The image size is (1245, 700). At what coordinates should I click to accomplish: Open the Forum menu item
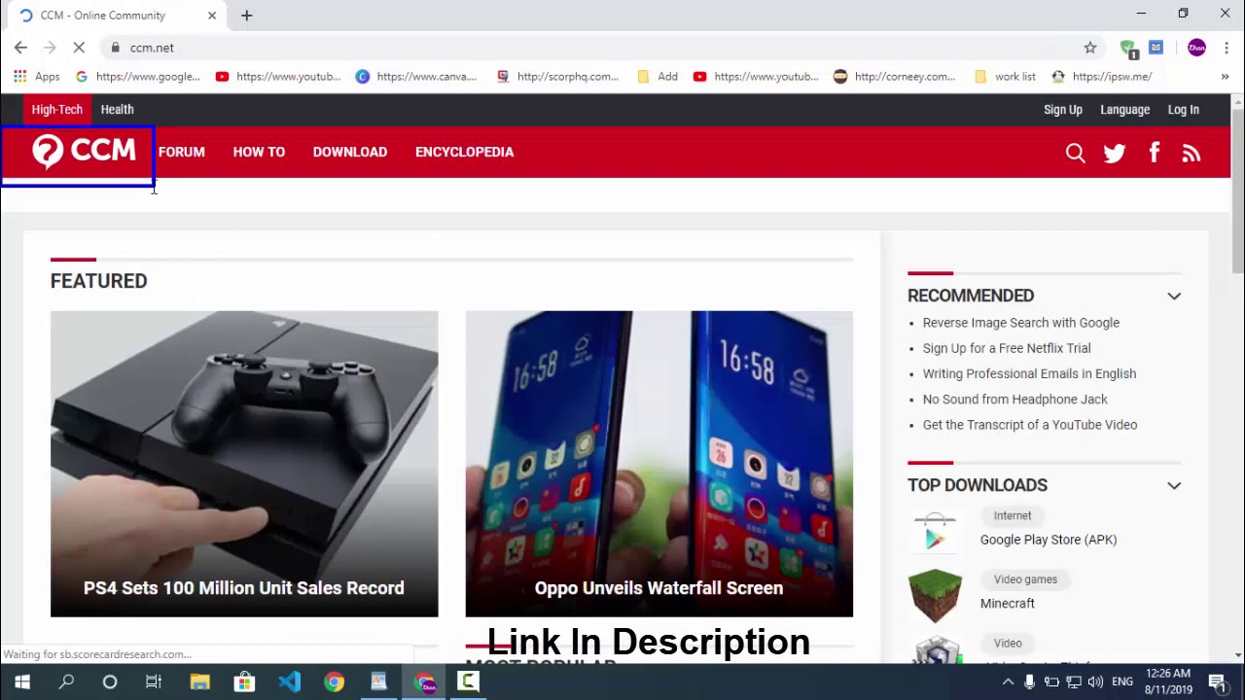pyautogui.click(x=182, y=152)
